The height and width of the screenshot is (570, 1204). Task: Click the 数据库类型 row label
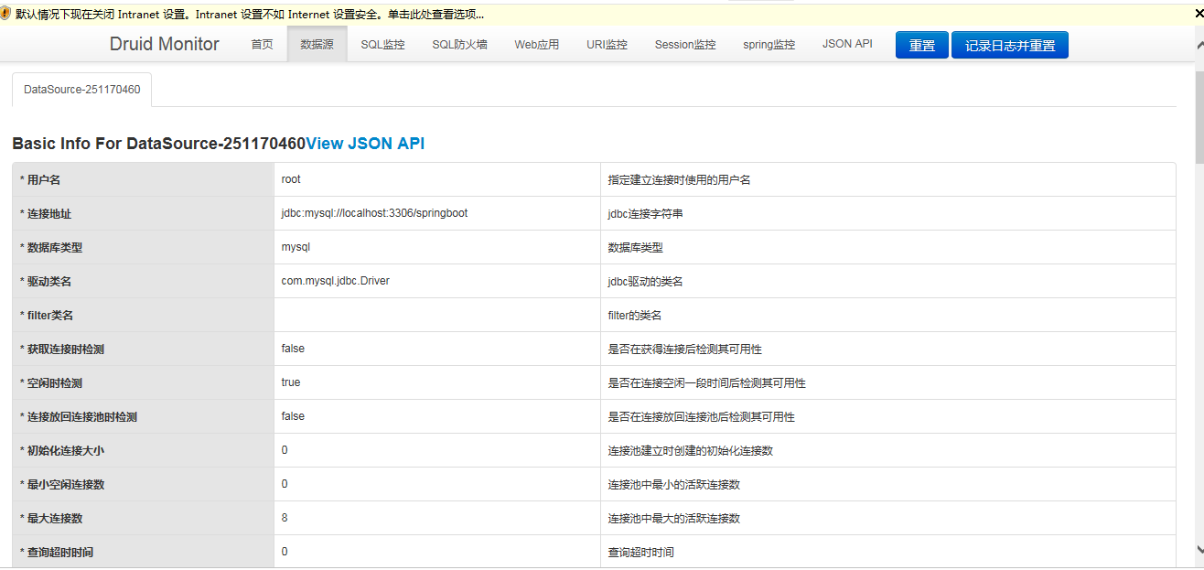[x=51, y=248]
